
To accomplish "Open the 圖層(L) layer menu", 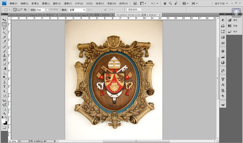I will coord(46,3).
